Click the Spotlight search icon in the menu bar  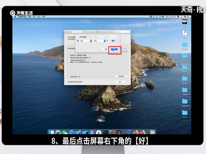[x=182, y=16]
